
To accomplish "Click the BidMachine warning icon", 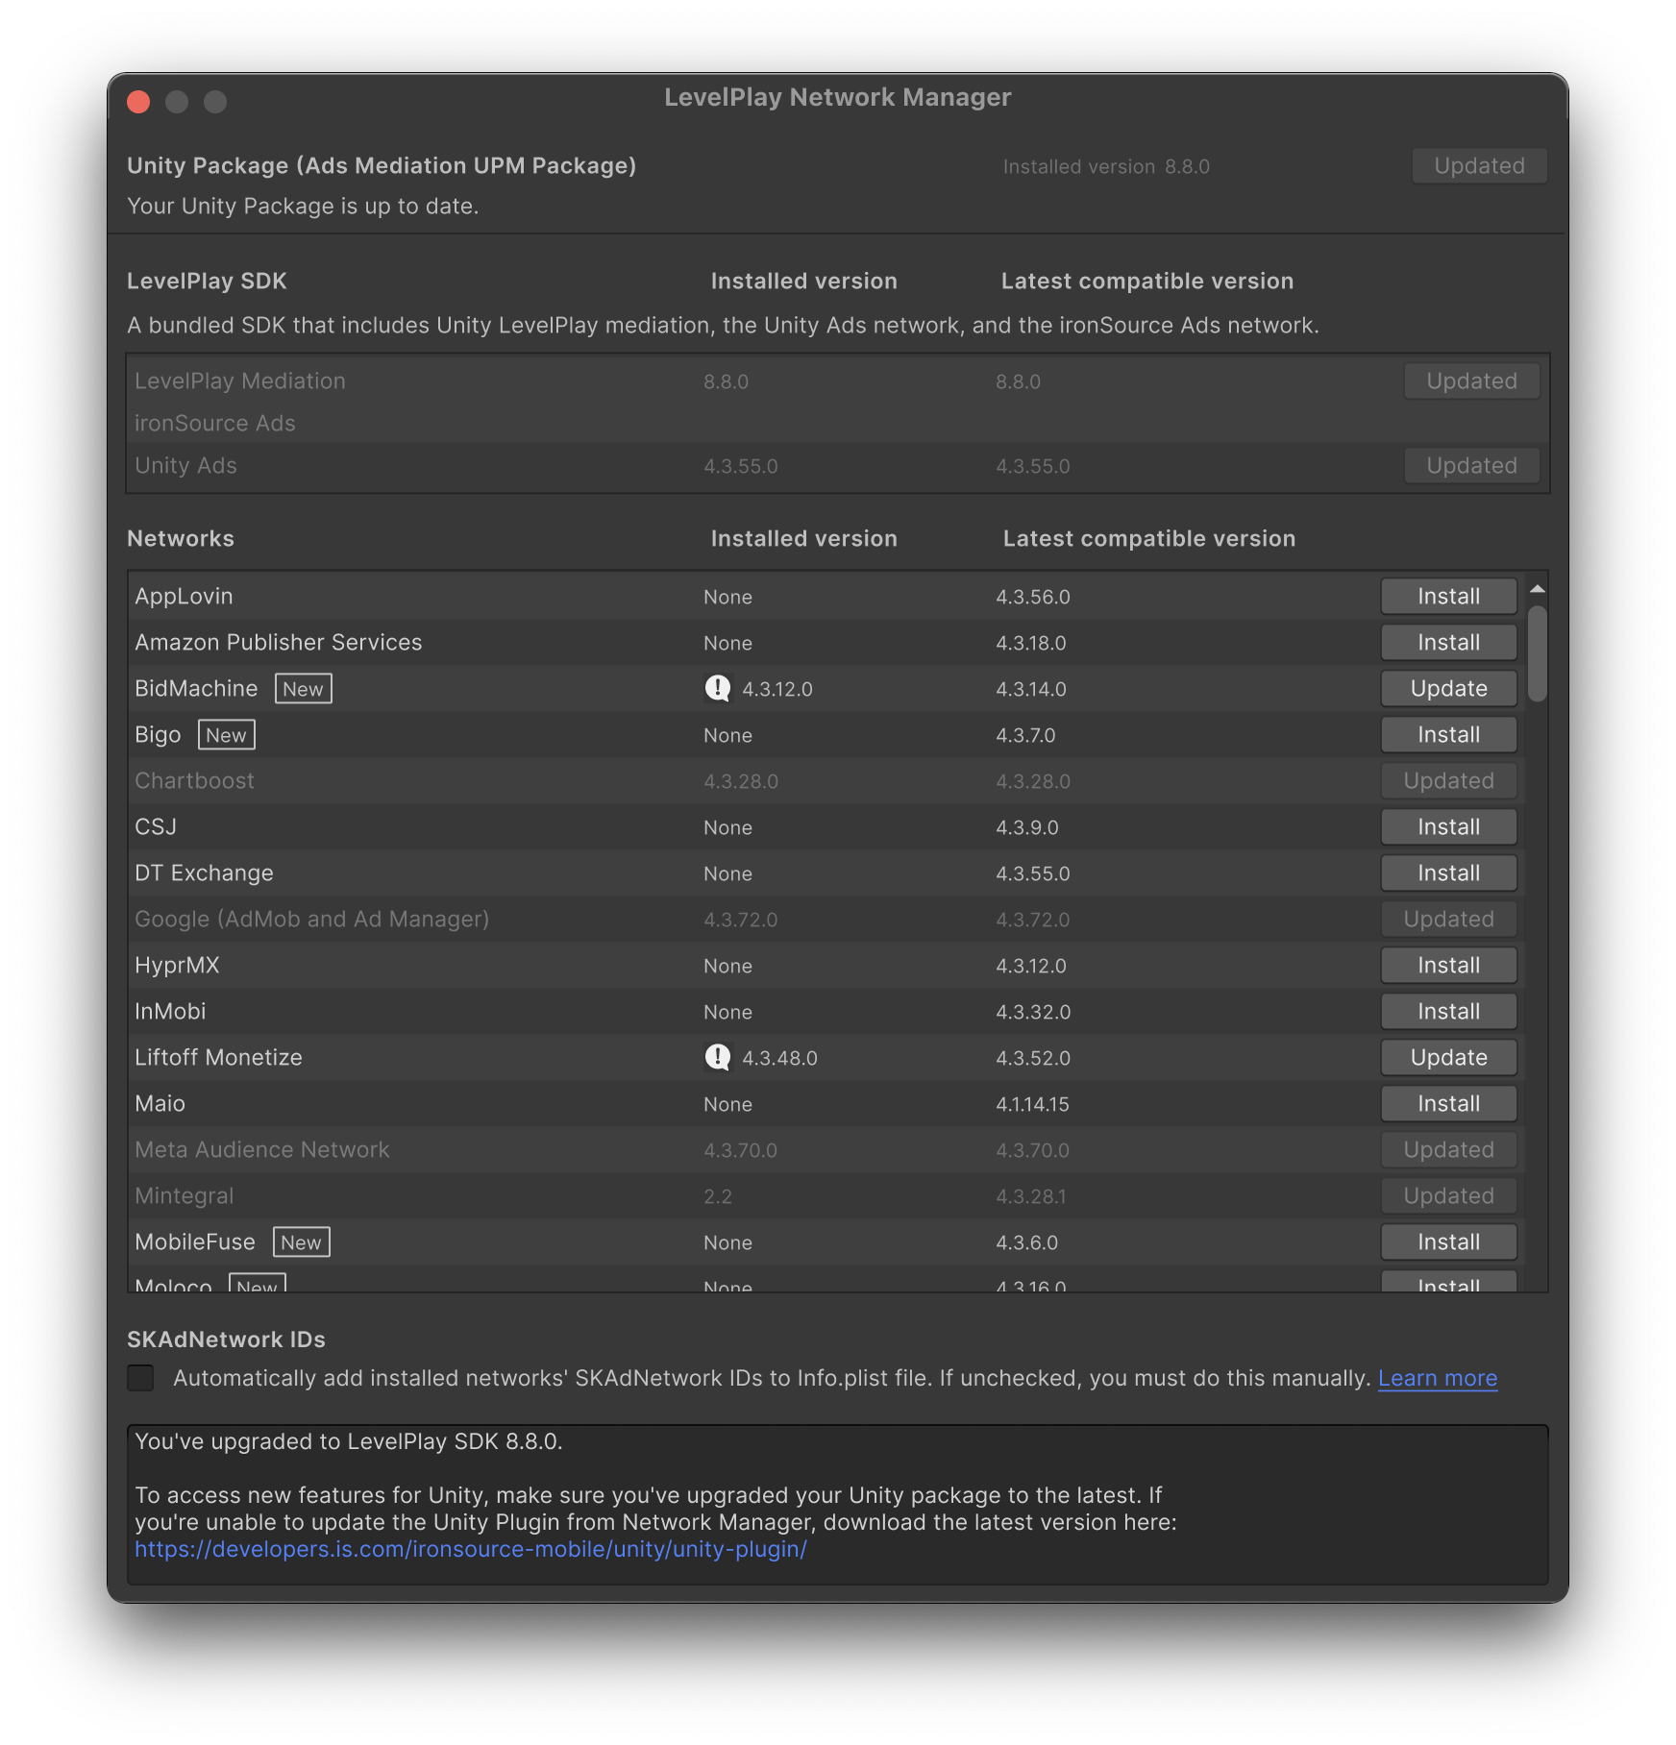I will [716, 688].
